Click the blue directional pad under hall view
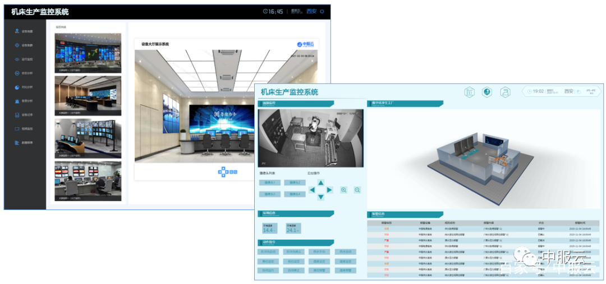Viewport: 606px width, 284px height. coord(223,172)
